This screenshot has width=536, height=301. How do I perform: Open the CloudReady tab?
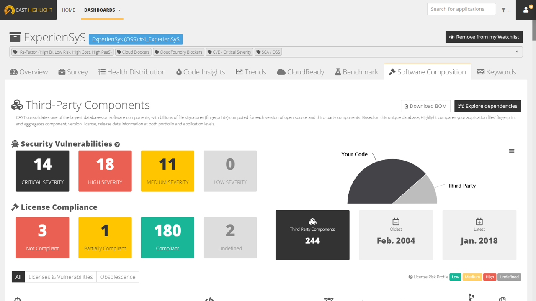301,72
